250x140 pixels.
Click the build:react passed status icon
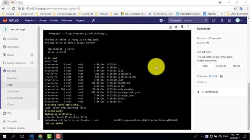click(x=203, y=92)
